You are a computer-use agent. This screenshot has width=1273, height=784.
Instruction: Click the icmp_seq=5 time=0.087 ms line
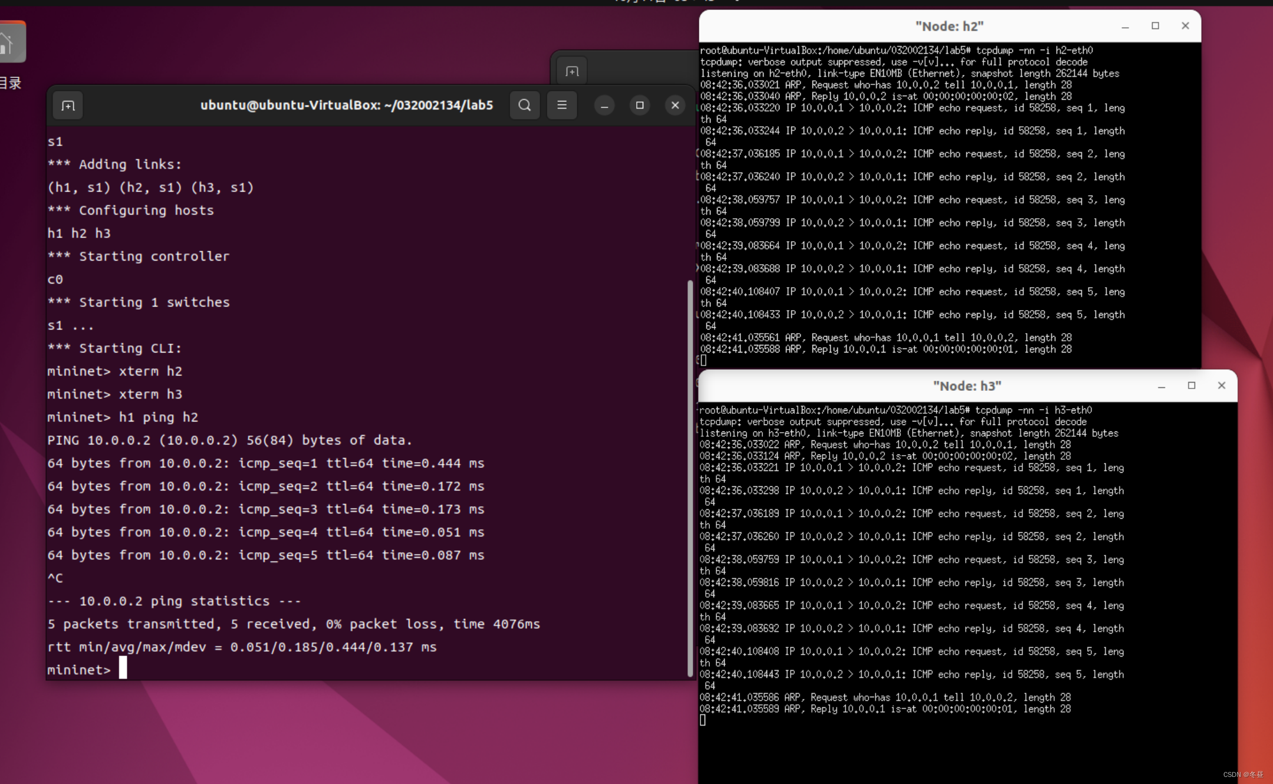tap(266, 555)
